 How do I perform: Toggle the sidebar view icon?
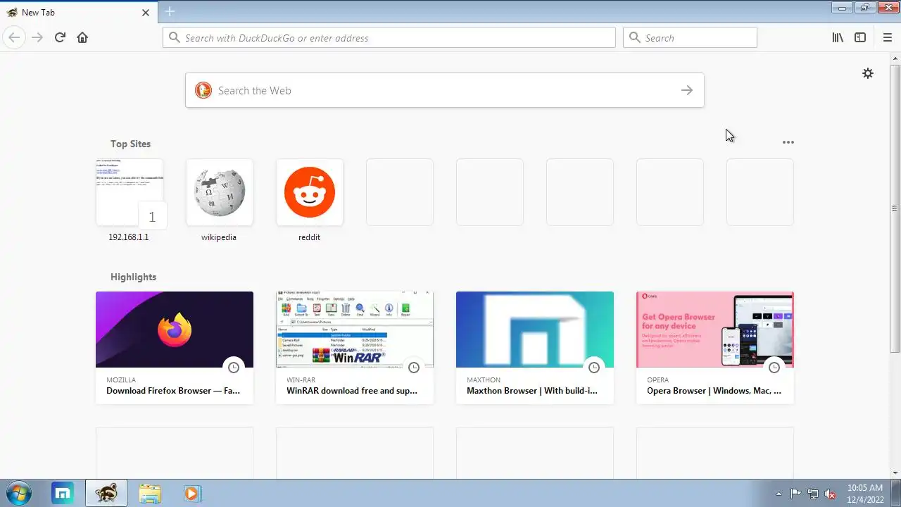coord(860,37)
